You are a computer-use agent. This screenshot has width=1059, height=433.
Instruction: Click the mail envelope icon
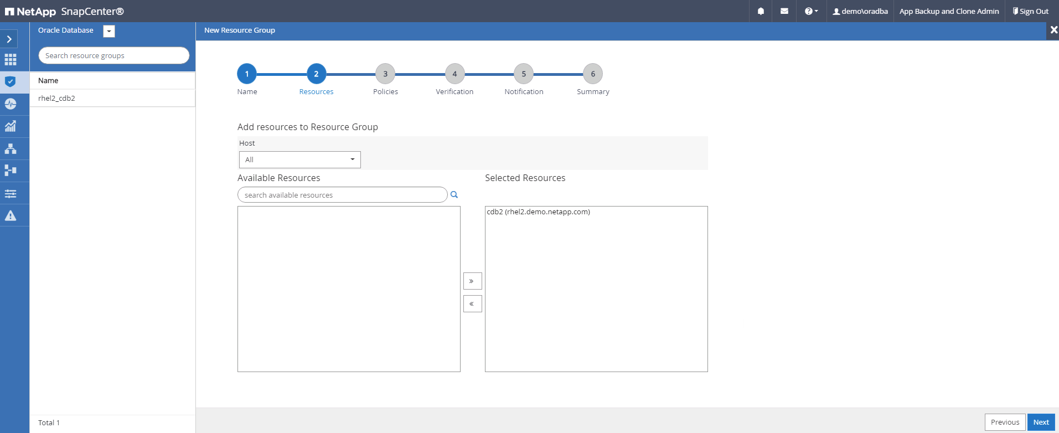tap(784, 11)
